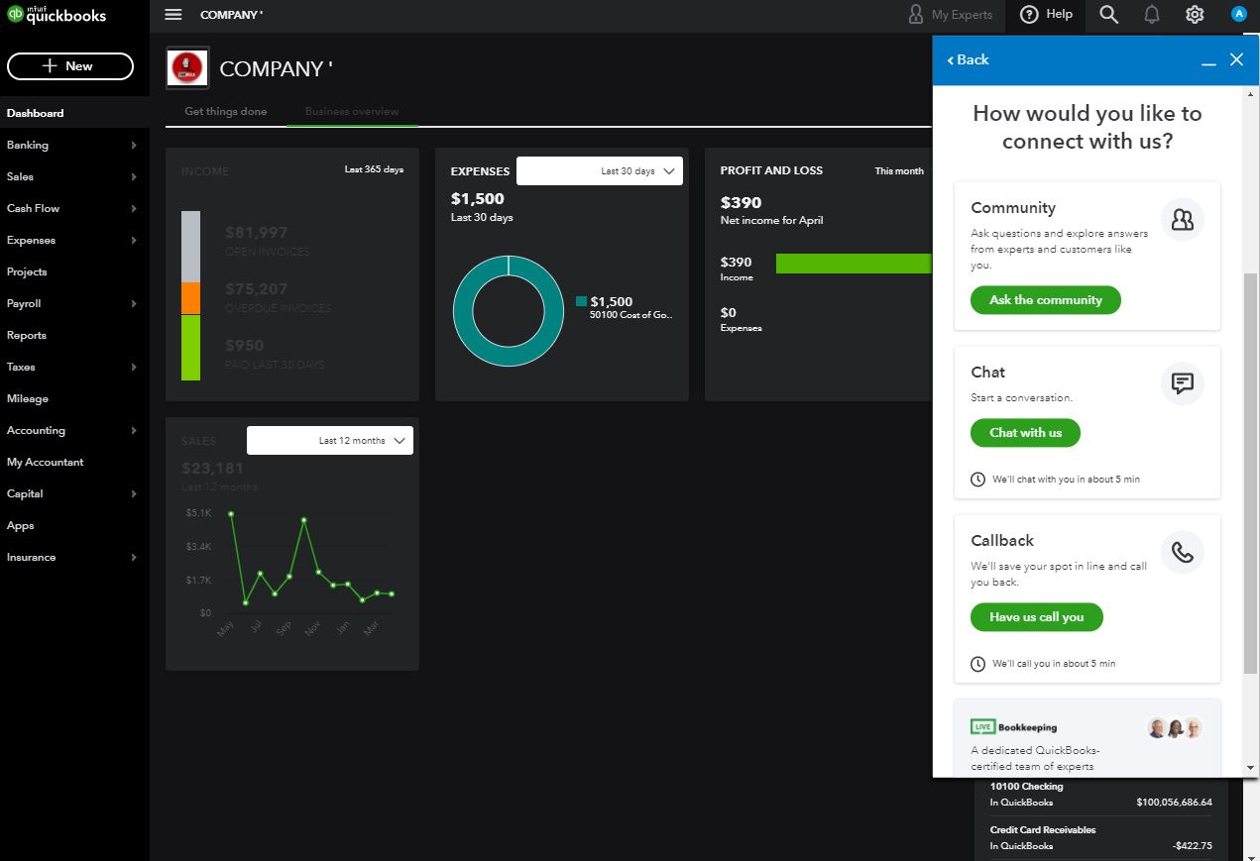Expand the Insurance submenu arrow

coord(134,558)
